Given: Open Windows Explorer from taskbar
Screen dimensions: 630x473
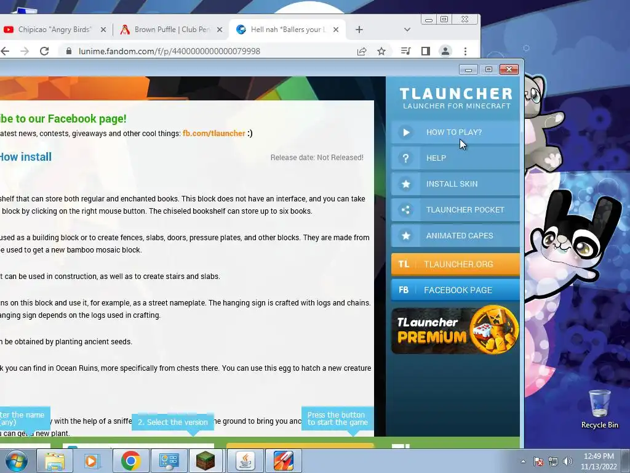Looking at the screenshot, I should [x=54, y=461].
